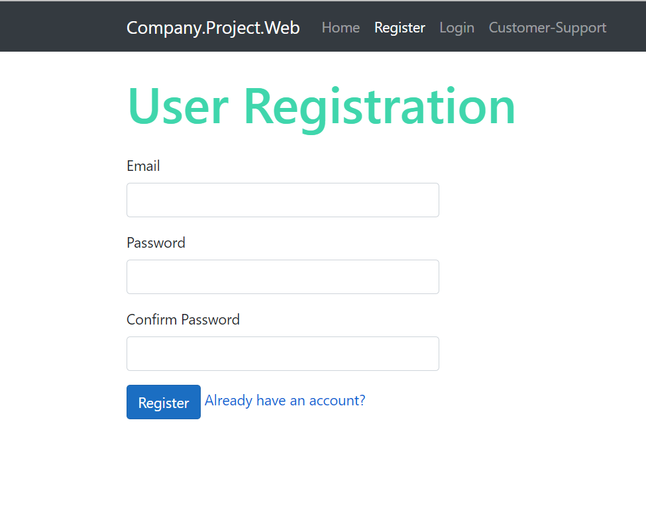Click the User Registration heading

tap(321, 105)
